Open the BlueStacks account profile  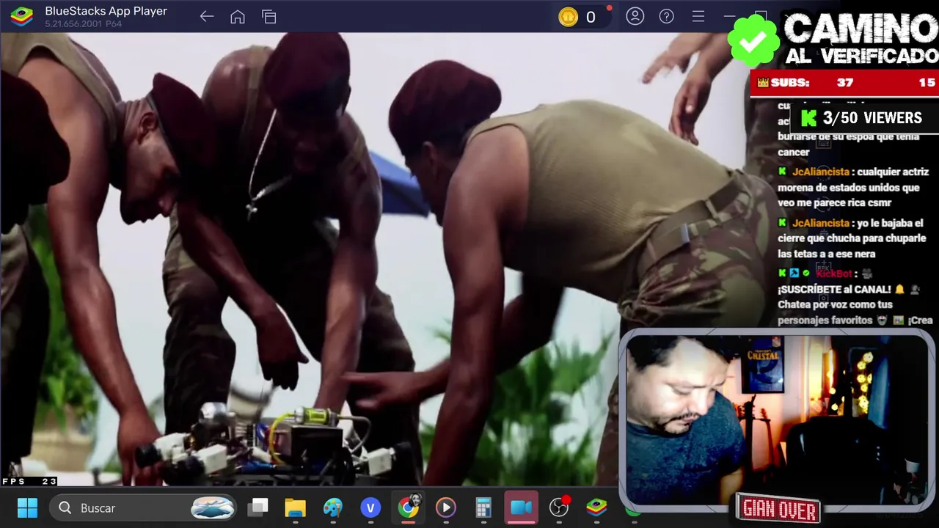tap(635, 16)
